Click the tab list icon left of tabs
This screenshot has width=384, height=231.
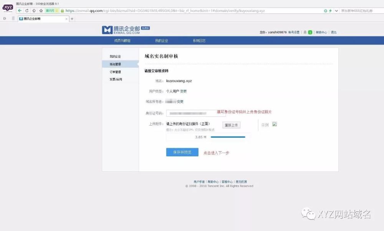coord(13,18)
